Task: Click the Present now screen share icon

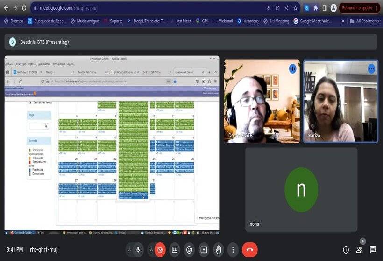Action: click(x=204, y=250)
